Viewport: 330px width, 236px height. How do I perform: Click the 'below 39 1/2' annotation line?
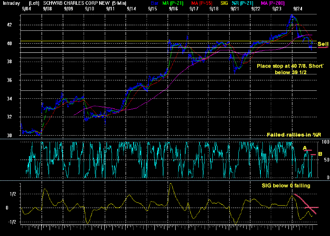291,72
